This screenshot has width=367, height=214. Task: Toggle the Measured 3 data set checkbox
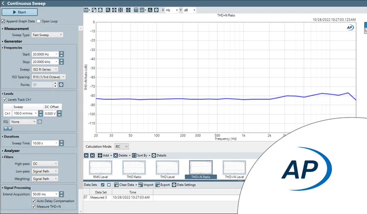85,197
